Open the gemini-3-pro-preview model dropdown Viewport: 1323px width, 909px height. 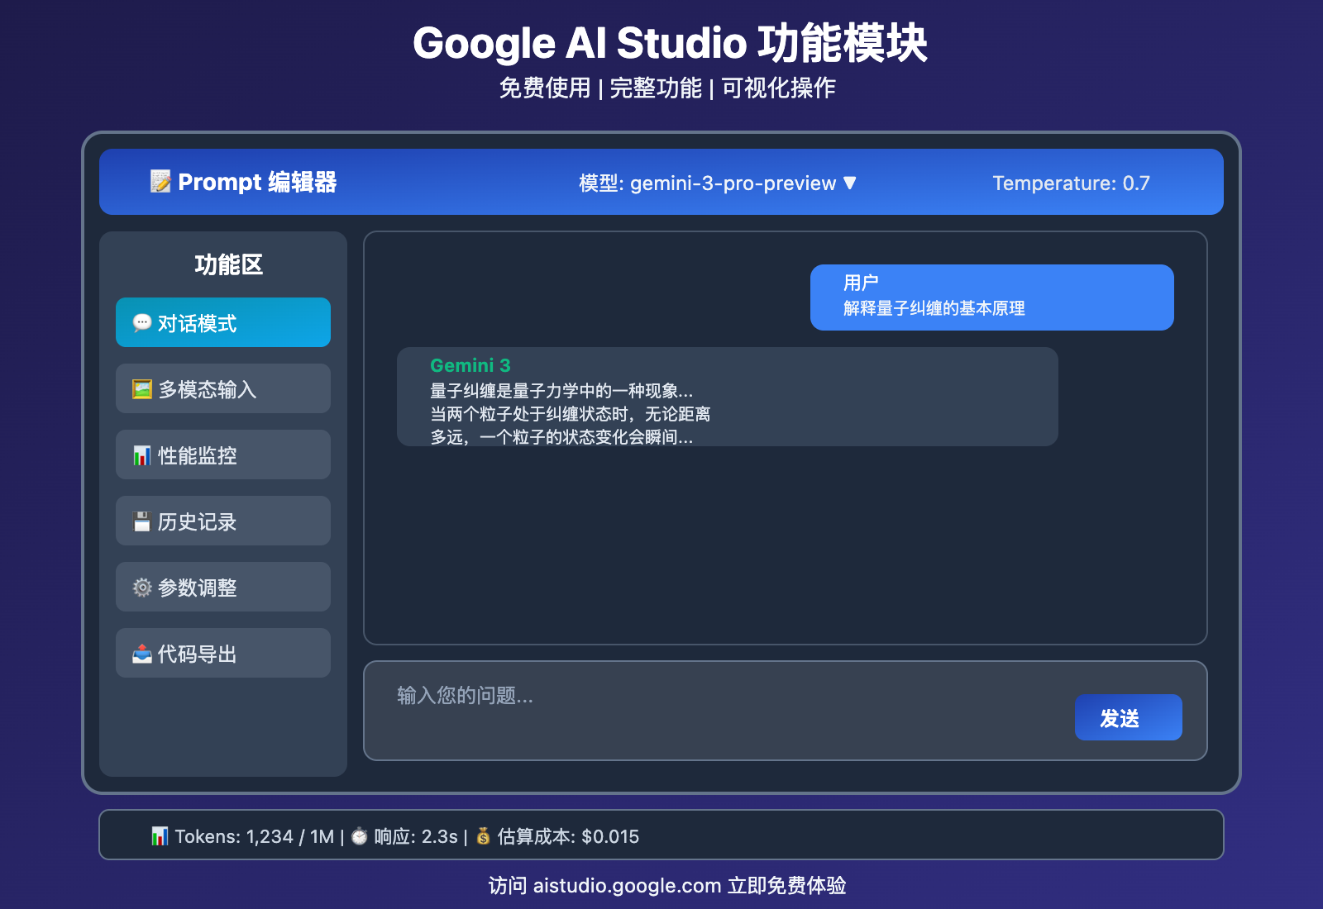[716, 184]
